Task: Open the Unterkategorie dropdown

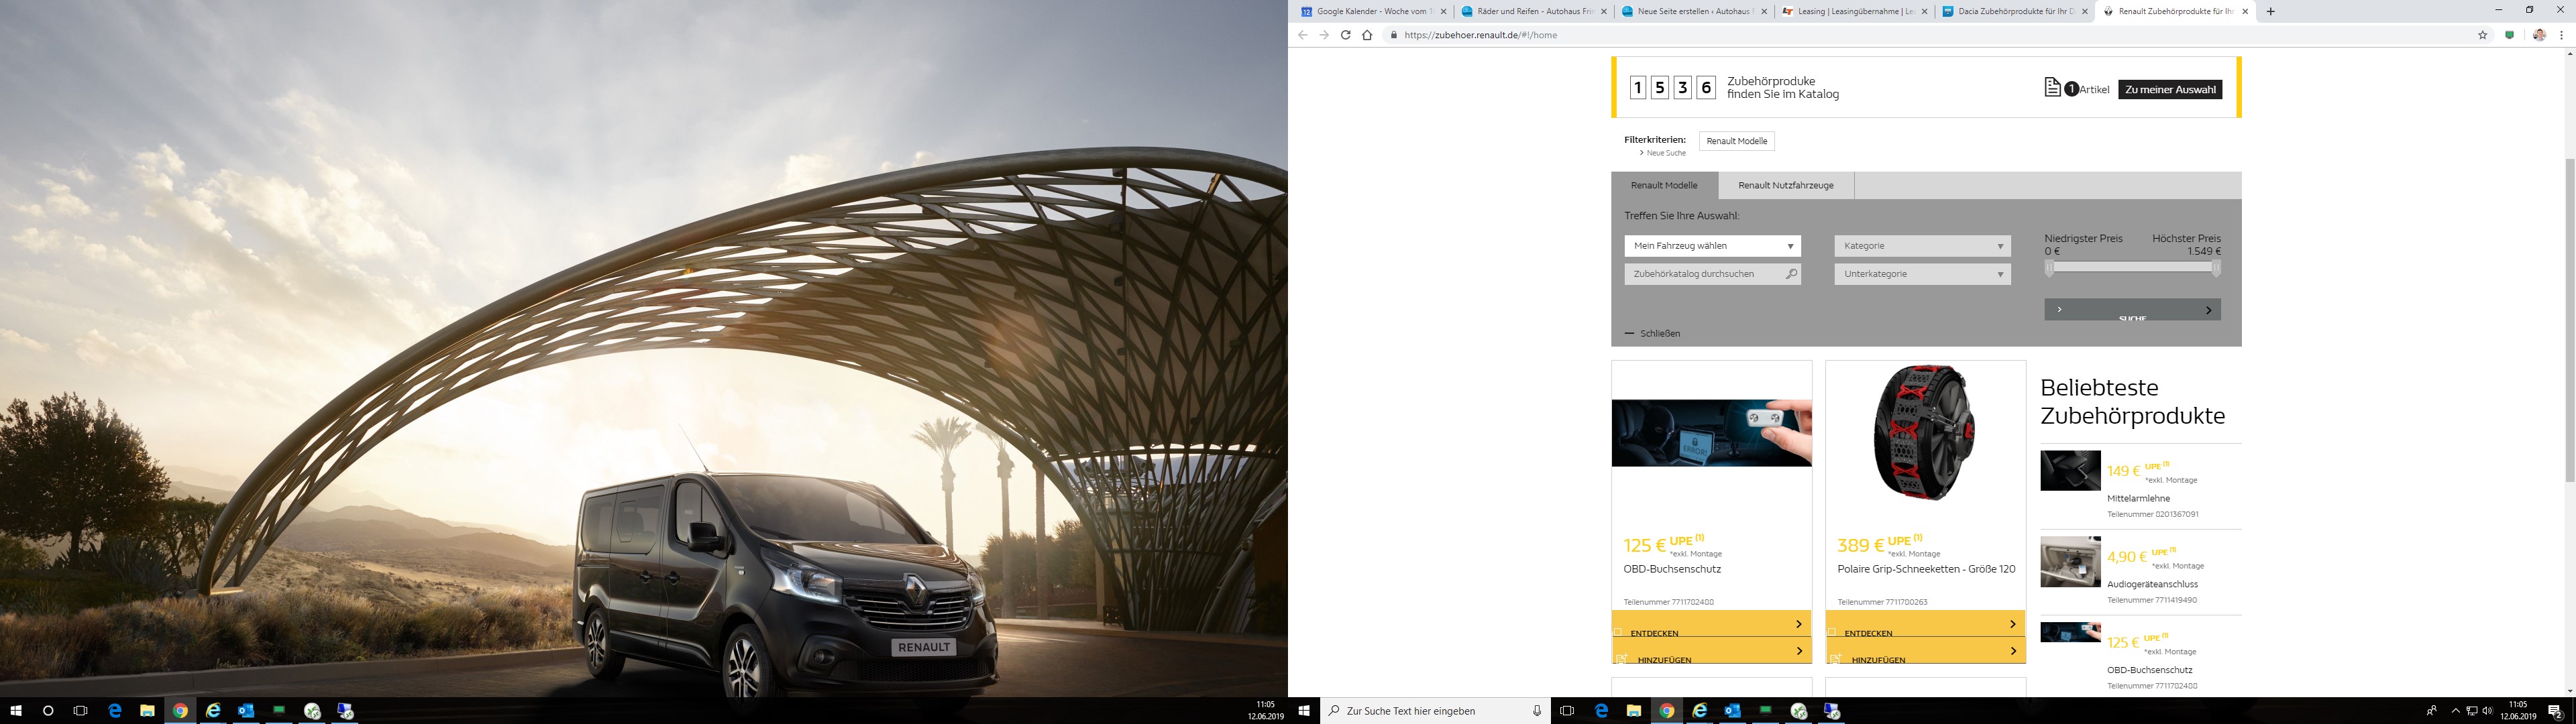Action: click(x=1922, y=274)
